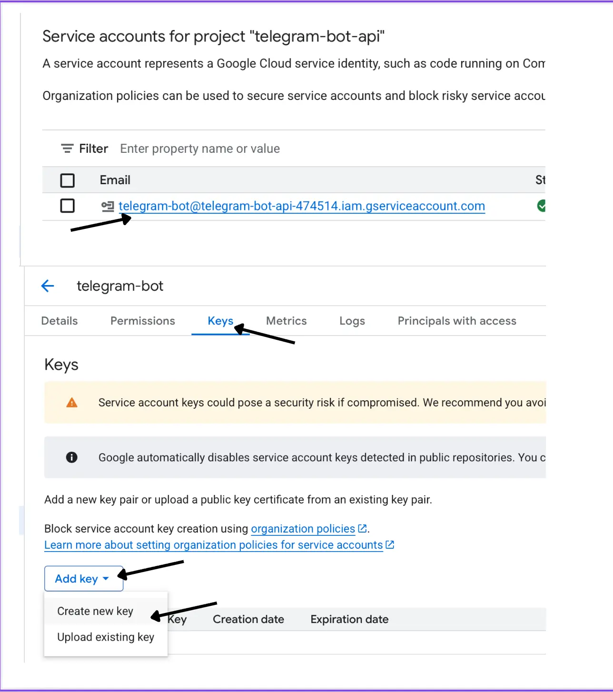Open the telegram-bot service account email link
Viewport: 613px width, 692px height.
coord(302,206)
